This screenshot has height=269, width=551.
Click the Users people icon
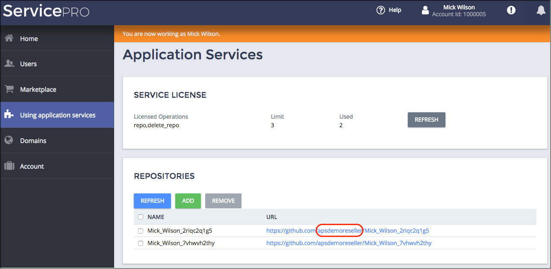pyautogui.click(x=9, y=64)
